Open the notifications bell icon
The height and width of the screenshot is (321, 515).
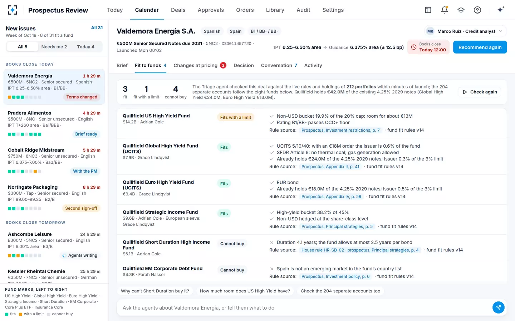point(445,10)
